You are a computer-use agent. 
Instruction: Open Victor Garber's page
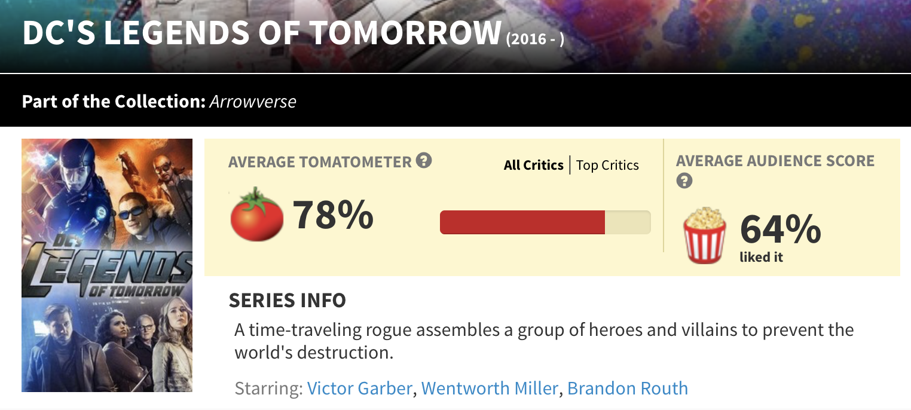coord(359,388)
